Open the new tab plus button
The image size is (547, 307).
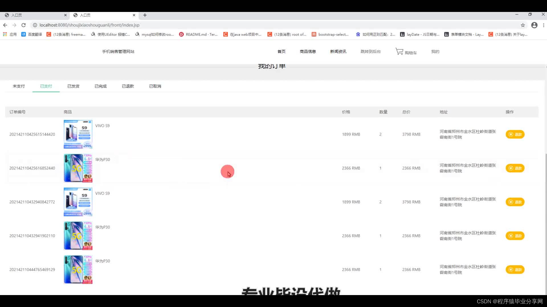(x=145, y=15)
